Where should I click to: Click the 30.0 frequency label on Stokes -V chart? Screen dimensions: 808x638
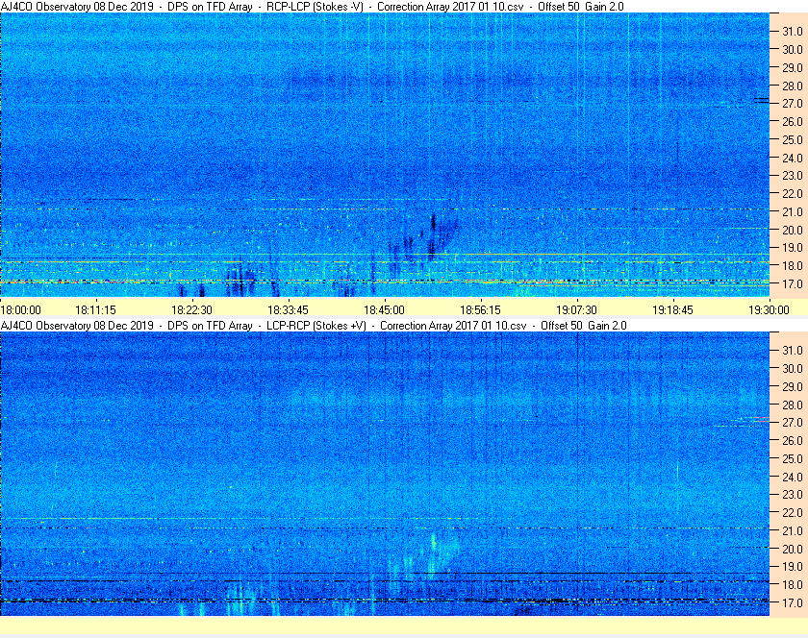[x=793, y=49]
